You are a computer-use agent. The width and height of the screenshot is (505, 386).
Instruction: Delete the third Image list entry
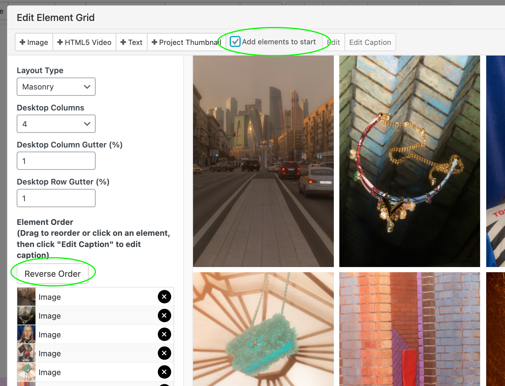164,334
